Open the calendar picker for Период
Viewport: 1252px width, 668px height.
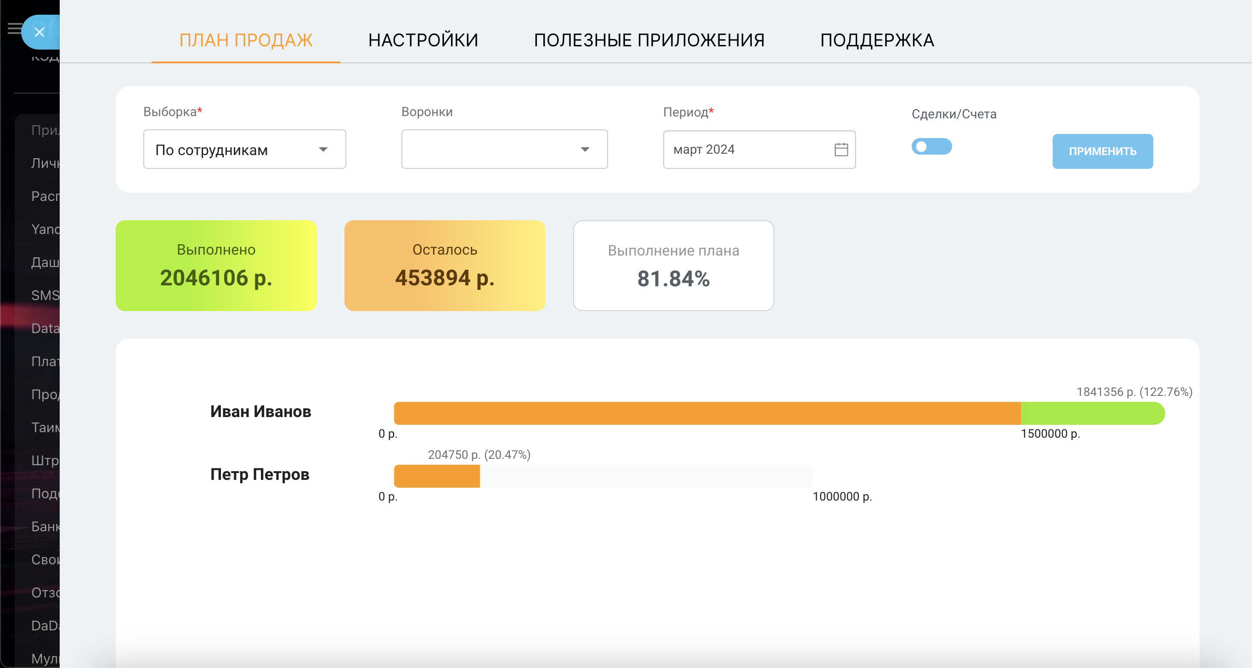point(840,149)
